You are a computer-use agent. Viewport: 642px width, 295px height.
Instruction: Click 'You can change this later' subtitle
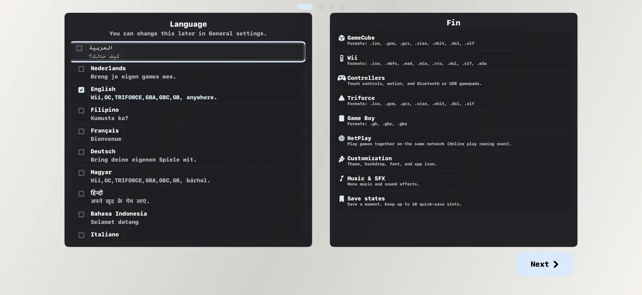click(x=188, y=33)
